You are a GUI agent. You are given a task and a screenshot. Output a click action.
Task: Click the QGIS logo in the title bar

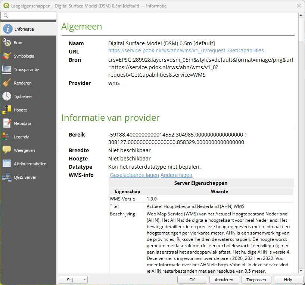click(6, 6)
